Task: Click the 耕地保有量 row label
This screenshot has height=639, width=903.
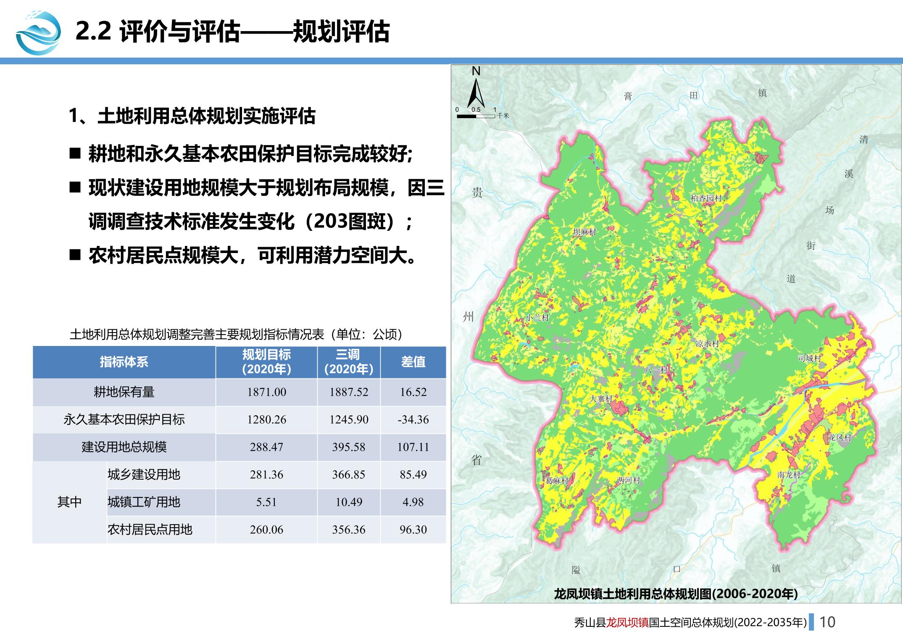Action: click(x=124, y=392)
